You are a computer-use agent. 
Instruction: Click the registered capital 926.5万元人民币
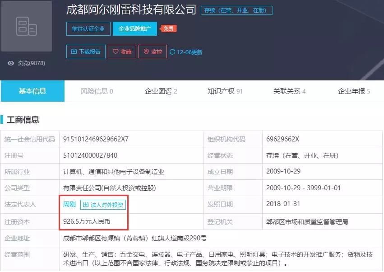(87, 221)
